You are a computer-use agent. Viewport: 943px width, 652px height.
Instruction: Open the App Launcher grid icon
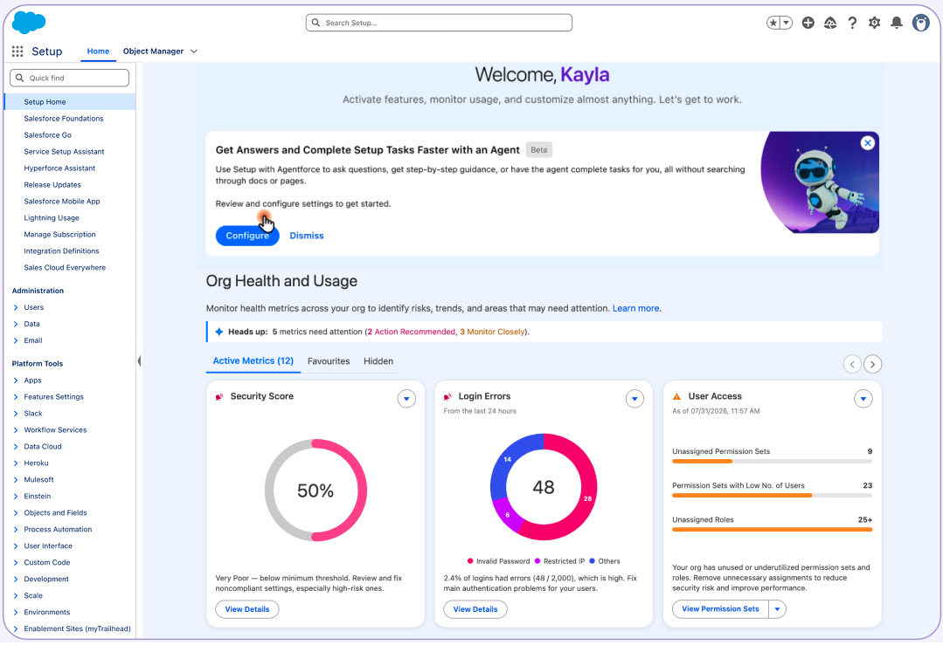17,51
